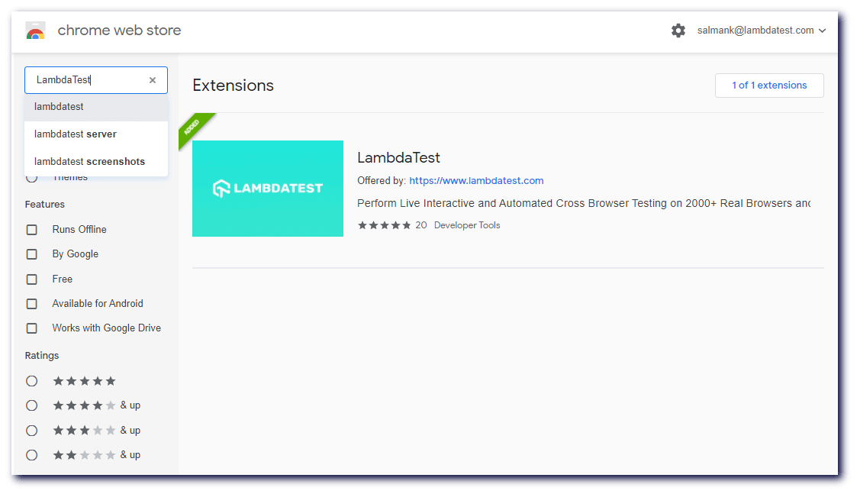
Task: Click the star icons in the 5-star ratings filter
Action: point(84,380)
